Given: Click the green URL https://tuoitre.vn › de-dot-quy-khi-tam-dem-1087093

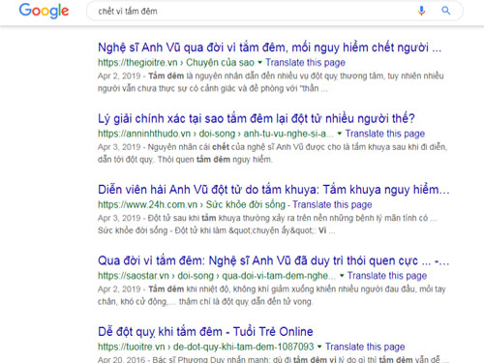Looking at the screenshot, I should point(206,347).
